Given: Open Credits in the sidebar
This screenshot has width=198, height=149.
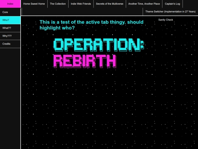Looking at the screenshot, I should pyautogui.click(x=10, y=44).
